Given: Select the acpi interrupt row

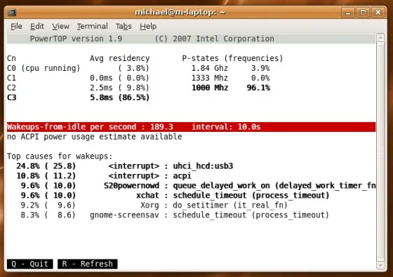Looking at the screenshot, I should 104,176.
